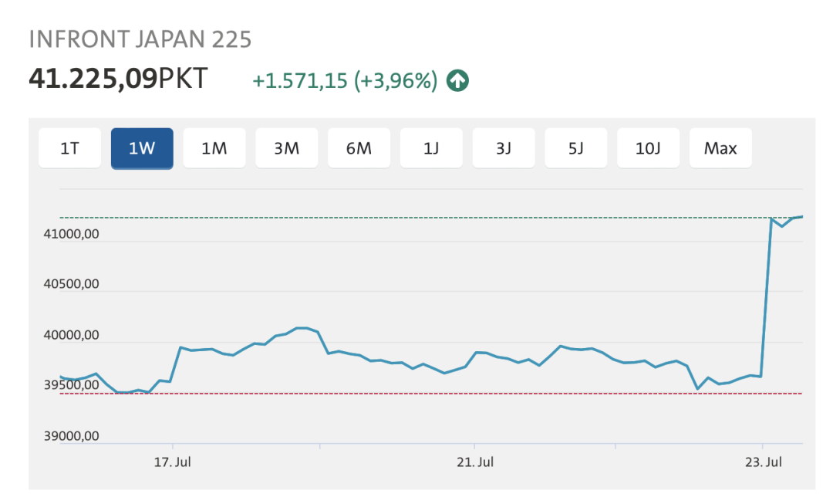833x504 pixels.
Task: Open the 3M timeframe
Action: [286, 147]
